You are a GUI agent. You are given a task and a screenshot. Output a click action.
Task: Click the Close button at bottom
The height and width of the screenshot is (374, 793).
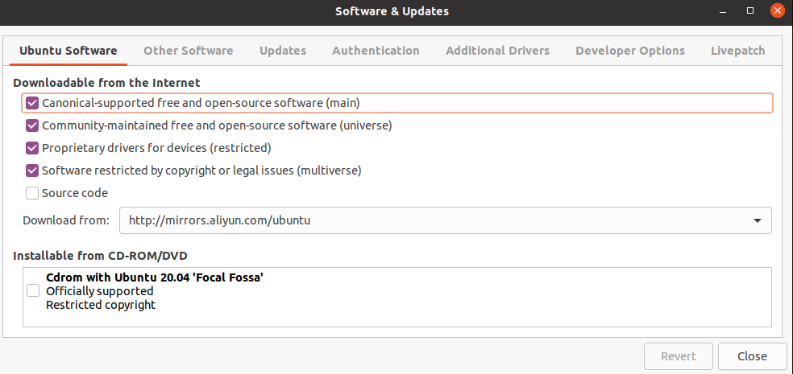pos(752,356)
